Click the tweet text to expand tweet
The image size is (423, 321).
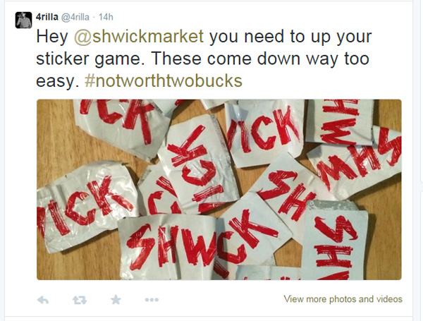coord(204,59)
